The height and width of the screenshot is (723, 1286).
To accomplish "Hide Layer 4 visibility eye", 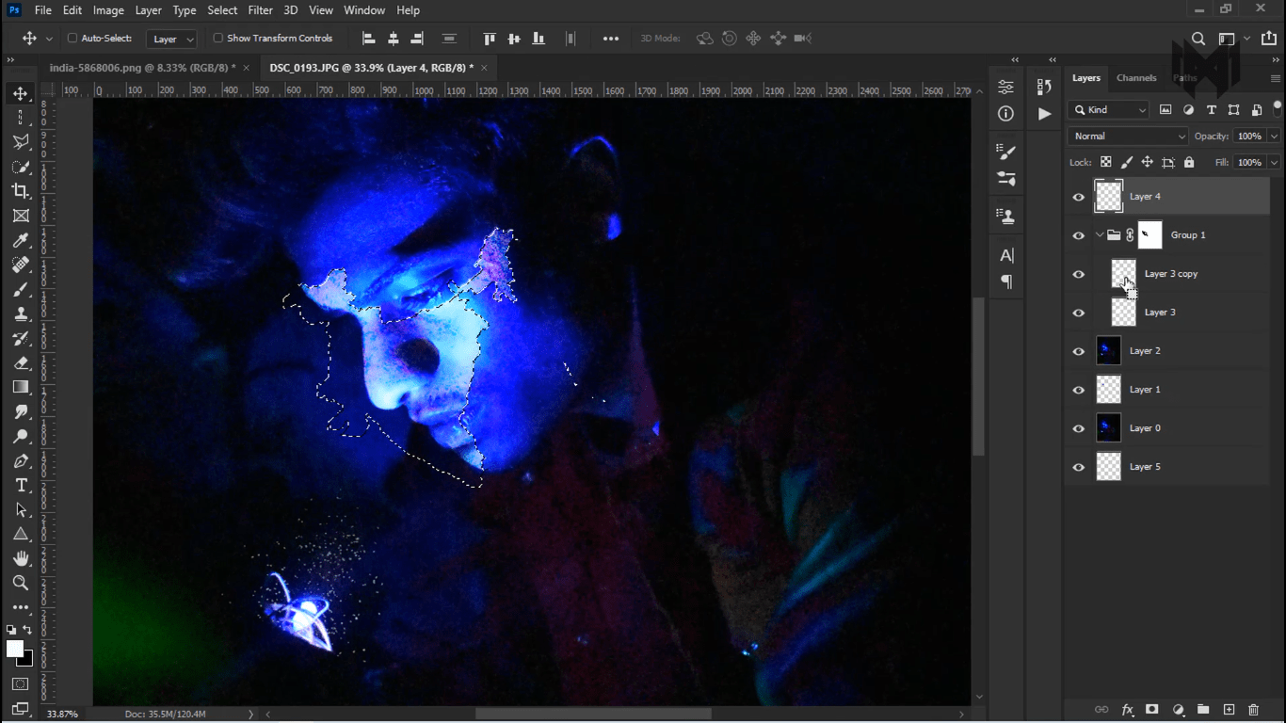I will (x=1079, y=197).
